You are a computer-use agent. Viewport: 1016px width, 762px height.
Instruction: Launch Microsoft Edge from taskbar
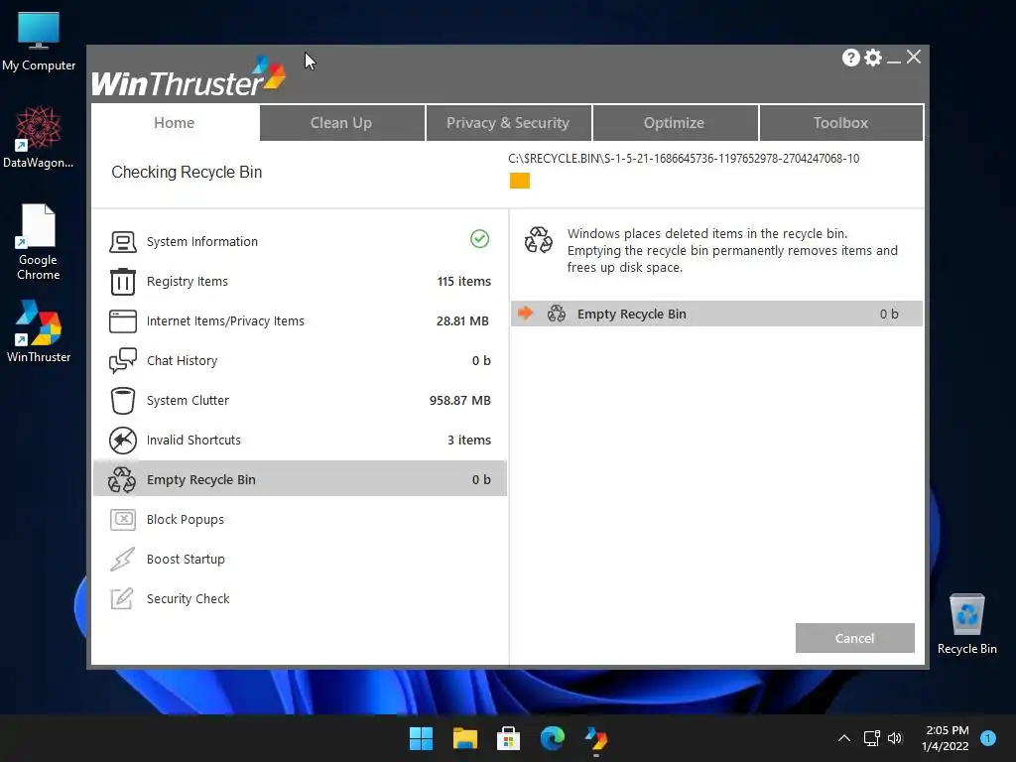tap(552, 738)
